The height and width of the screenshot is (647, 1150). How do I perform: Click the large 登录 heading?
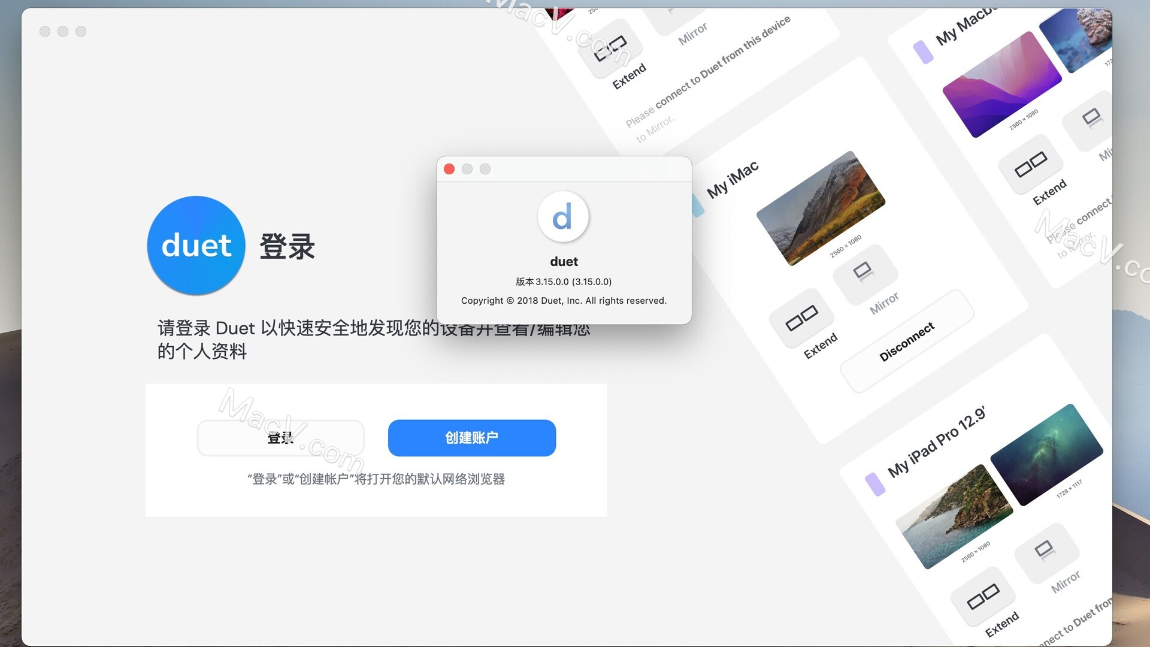287,246
